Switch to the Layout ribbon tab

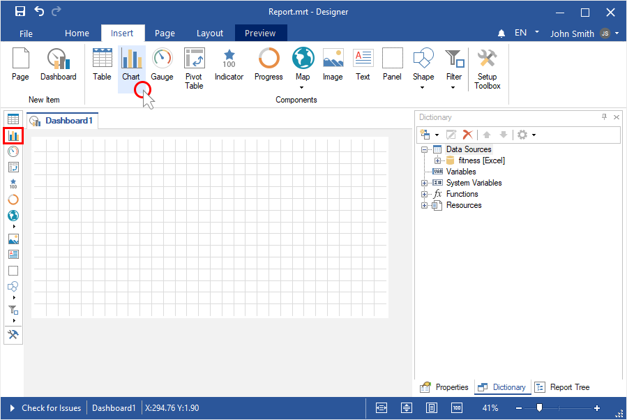[210, 33]
